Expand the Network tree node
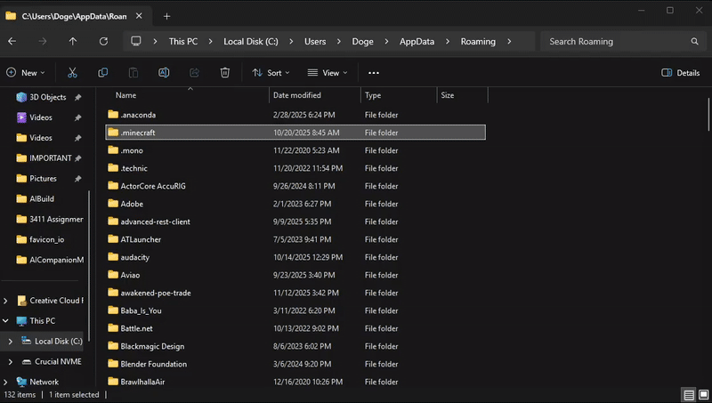712x403 pixels. tap(5, 382)
